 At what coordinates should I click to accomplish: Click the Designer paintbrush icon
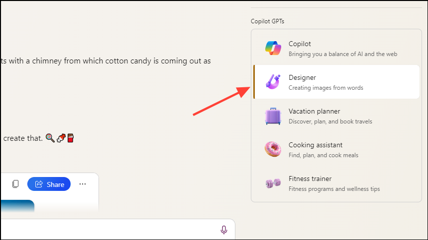coord(273,82)
